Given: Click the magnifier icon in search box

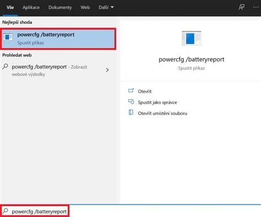Looking at the screenshot, I should click(6, 211).
